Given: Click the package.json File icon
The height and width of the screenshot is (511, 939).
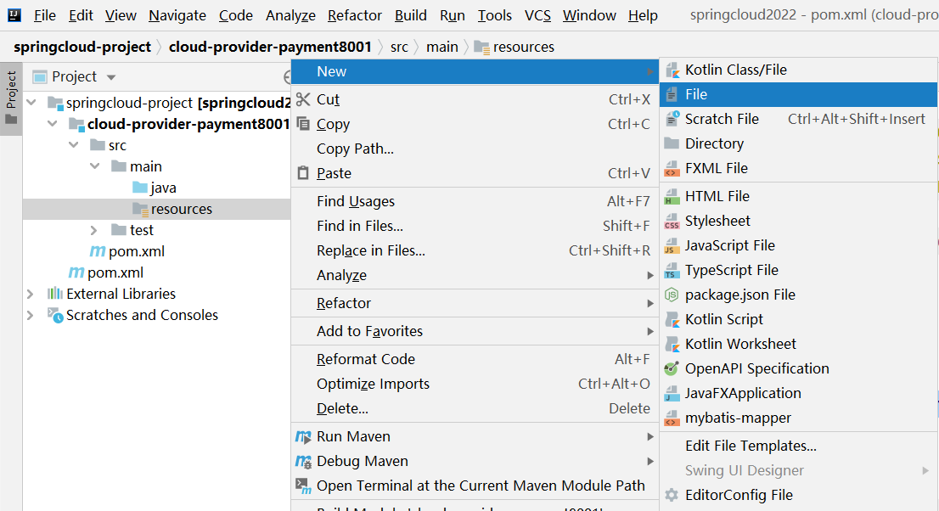Looking at the screenshot, I should pyautogui.click(x=672, y=295).
